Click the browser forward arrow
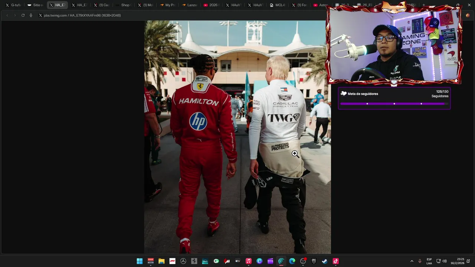 coord(15,15)
